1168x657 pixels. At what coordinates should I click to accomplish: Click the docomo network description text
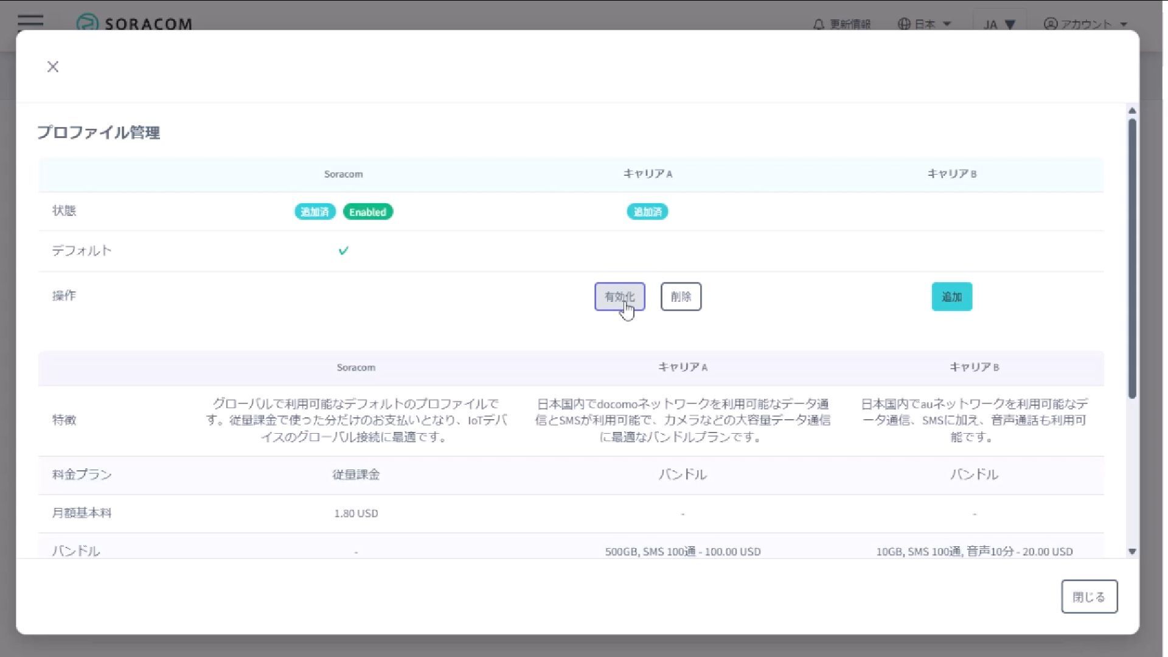pyautogui.click(x=683, y=420)
